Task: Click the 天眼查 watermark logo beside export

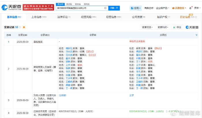Action: point(192,27)
